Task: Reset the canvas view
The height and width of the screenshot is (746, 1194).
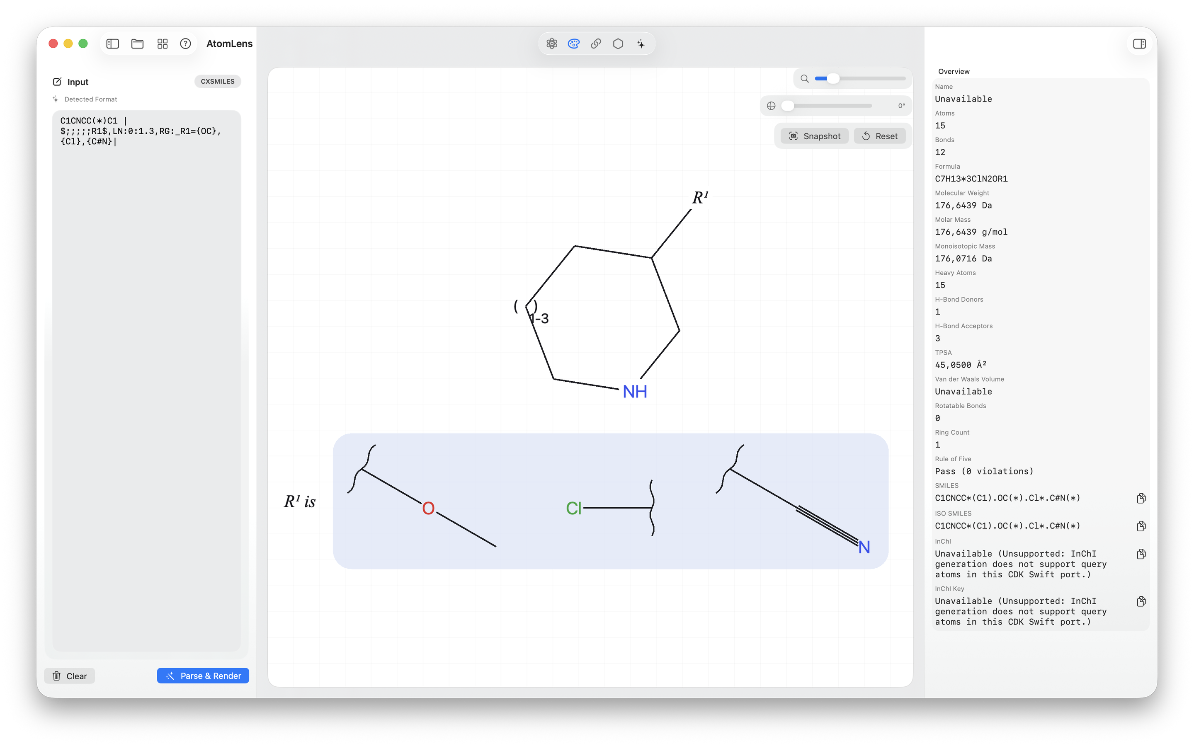Action: pyautogui.click(x=880, y=136)
